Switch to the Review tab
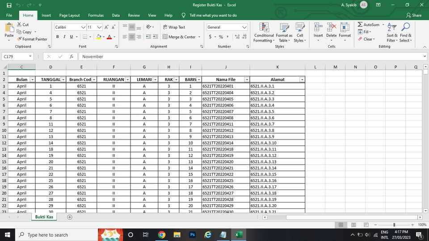429x241 pixels. 134,15
